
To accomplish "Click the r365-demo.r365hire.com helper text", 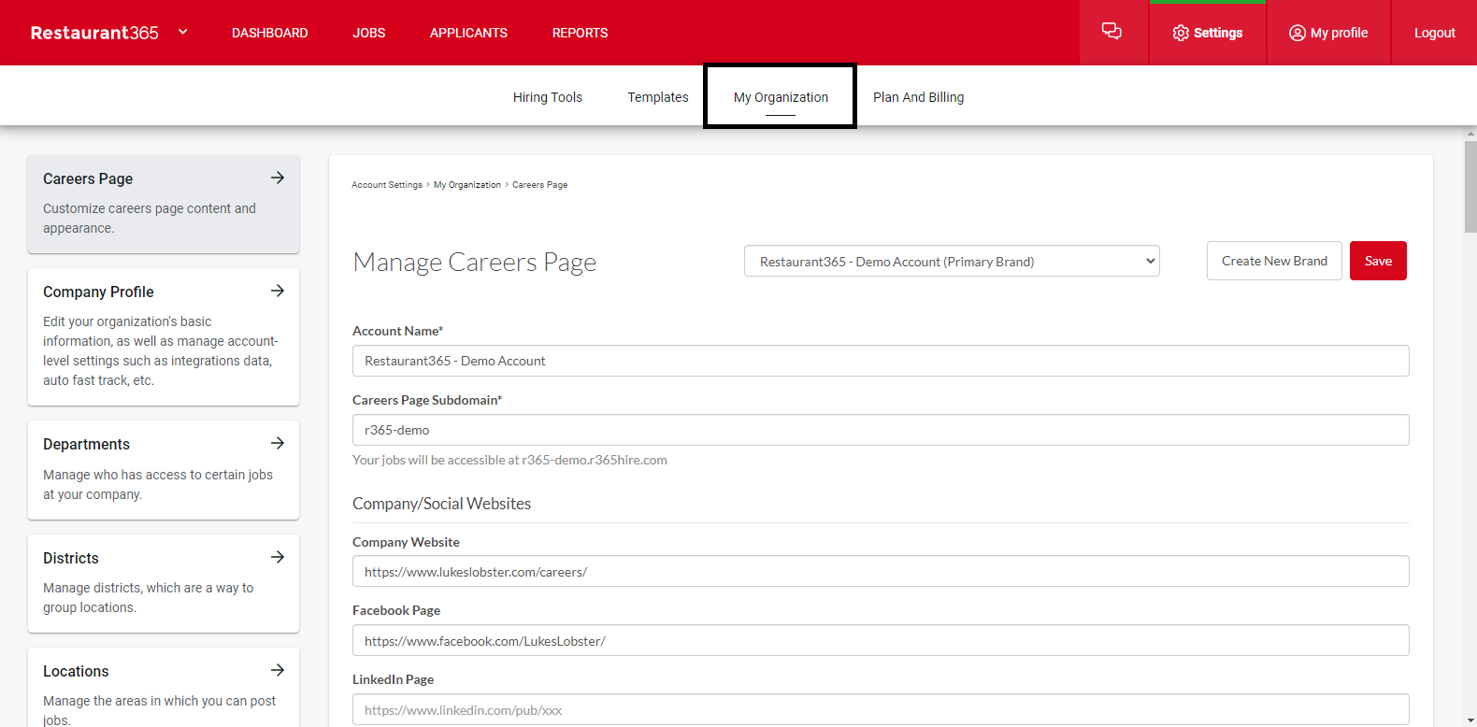I will (x=509, y=460).
